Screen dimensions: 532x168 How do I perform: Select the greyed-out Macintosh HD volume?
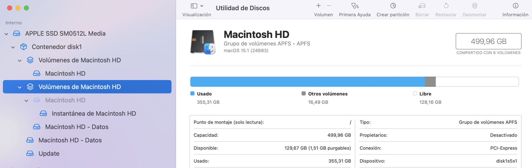65,100
